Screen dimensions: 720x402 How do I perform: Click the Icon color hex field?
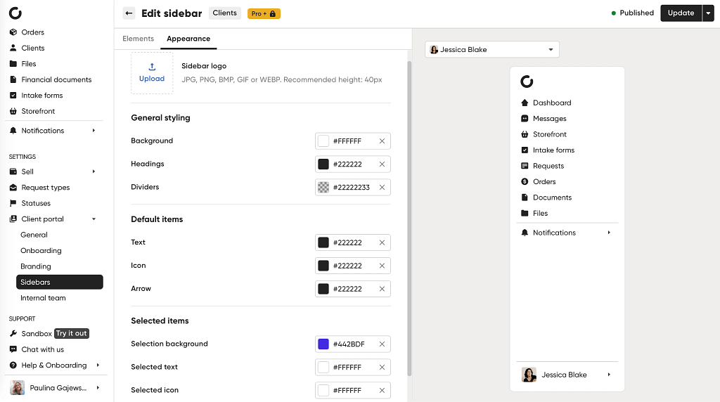coord(353,266)
